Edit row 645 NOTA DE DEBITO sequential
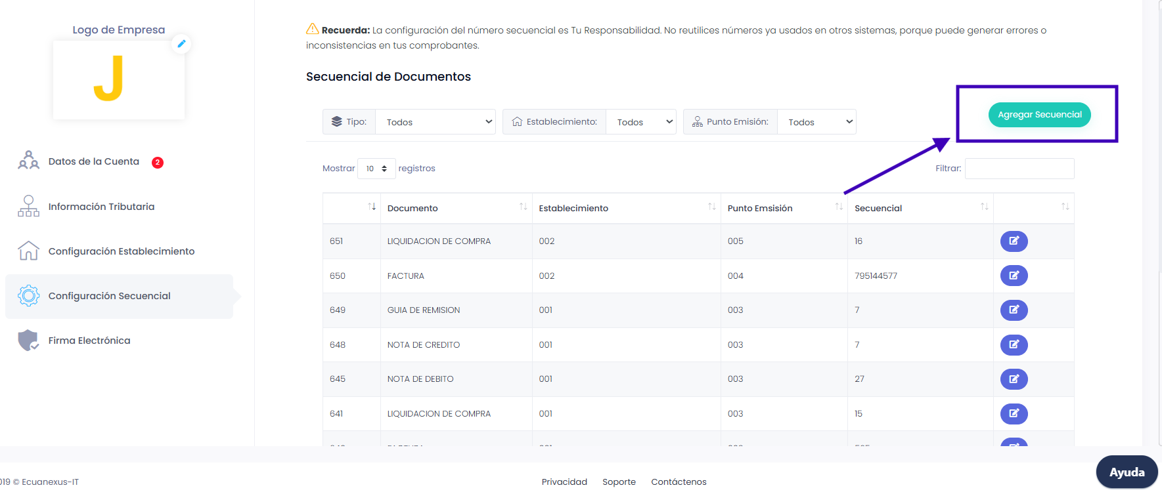 [x=1014, y=379]
